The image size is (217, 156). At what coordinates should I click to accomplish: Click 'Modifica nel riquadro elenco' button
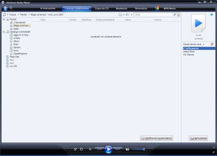click(x=156, y=138)
